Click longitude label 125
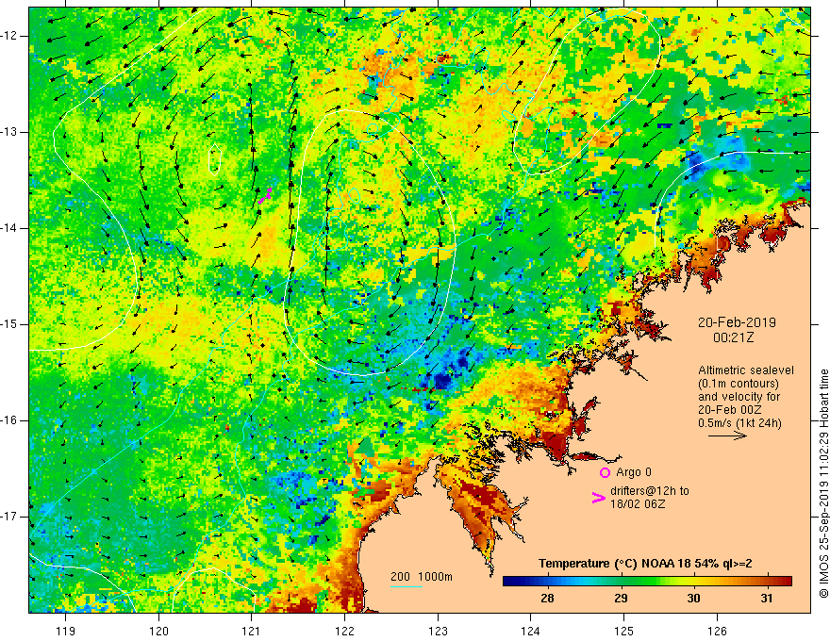 [624, 631]
